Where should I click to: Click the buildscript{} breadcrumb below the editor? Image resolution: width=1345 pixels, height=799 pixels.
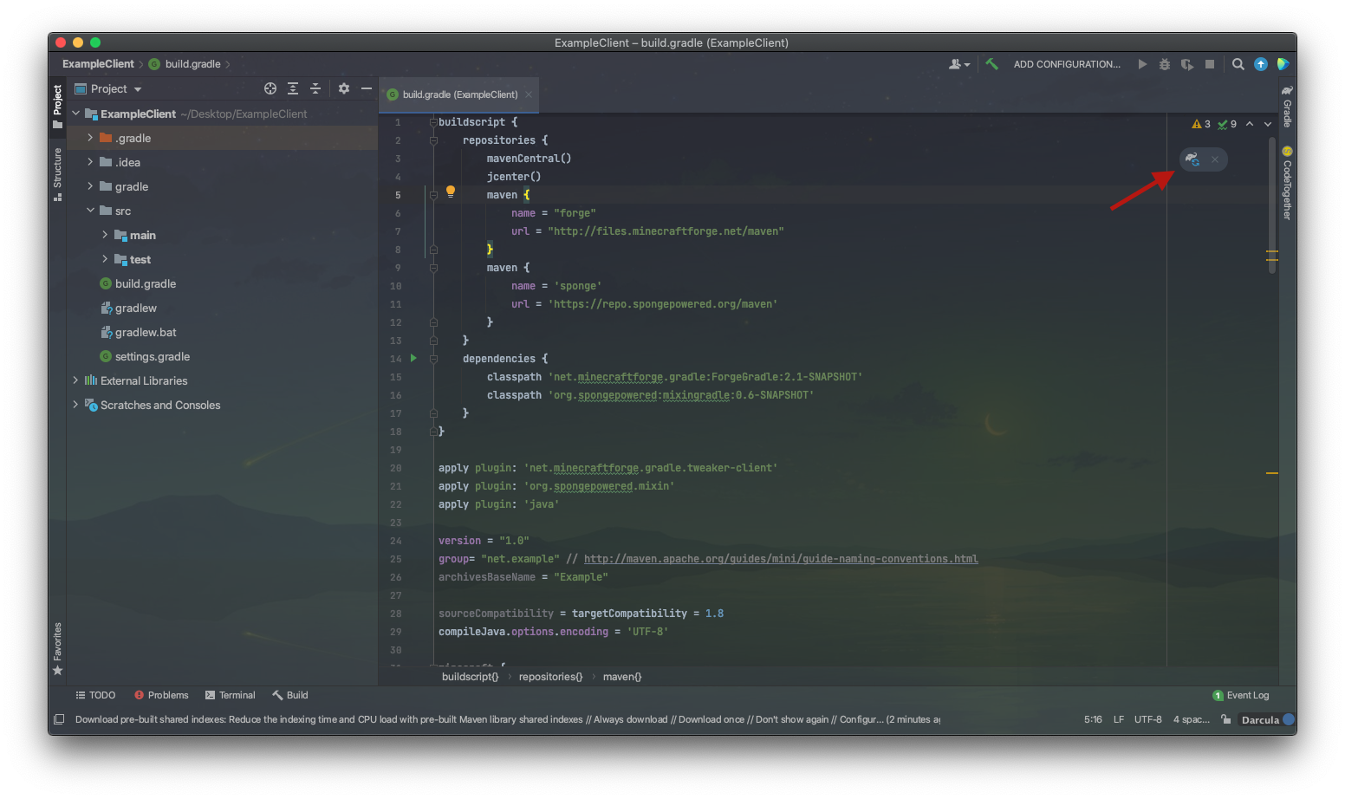[470, 677]
